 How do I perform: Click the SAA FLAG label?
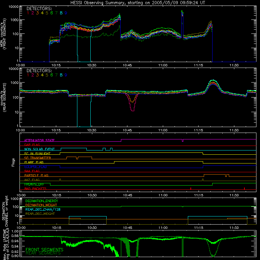coord(32,171)
